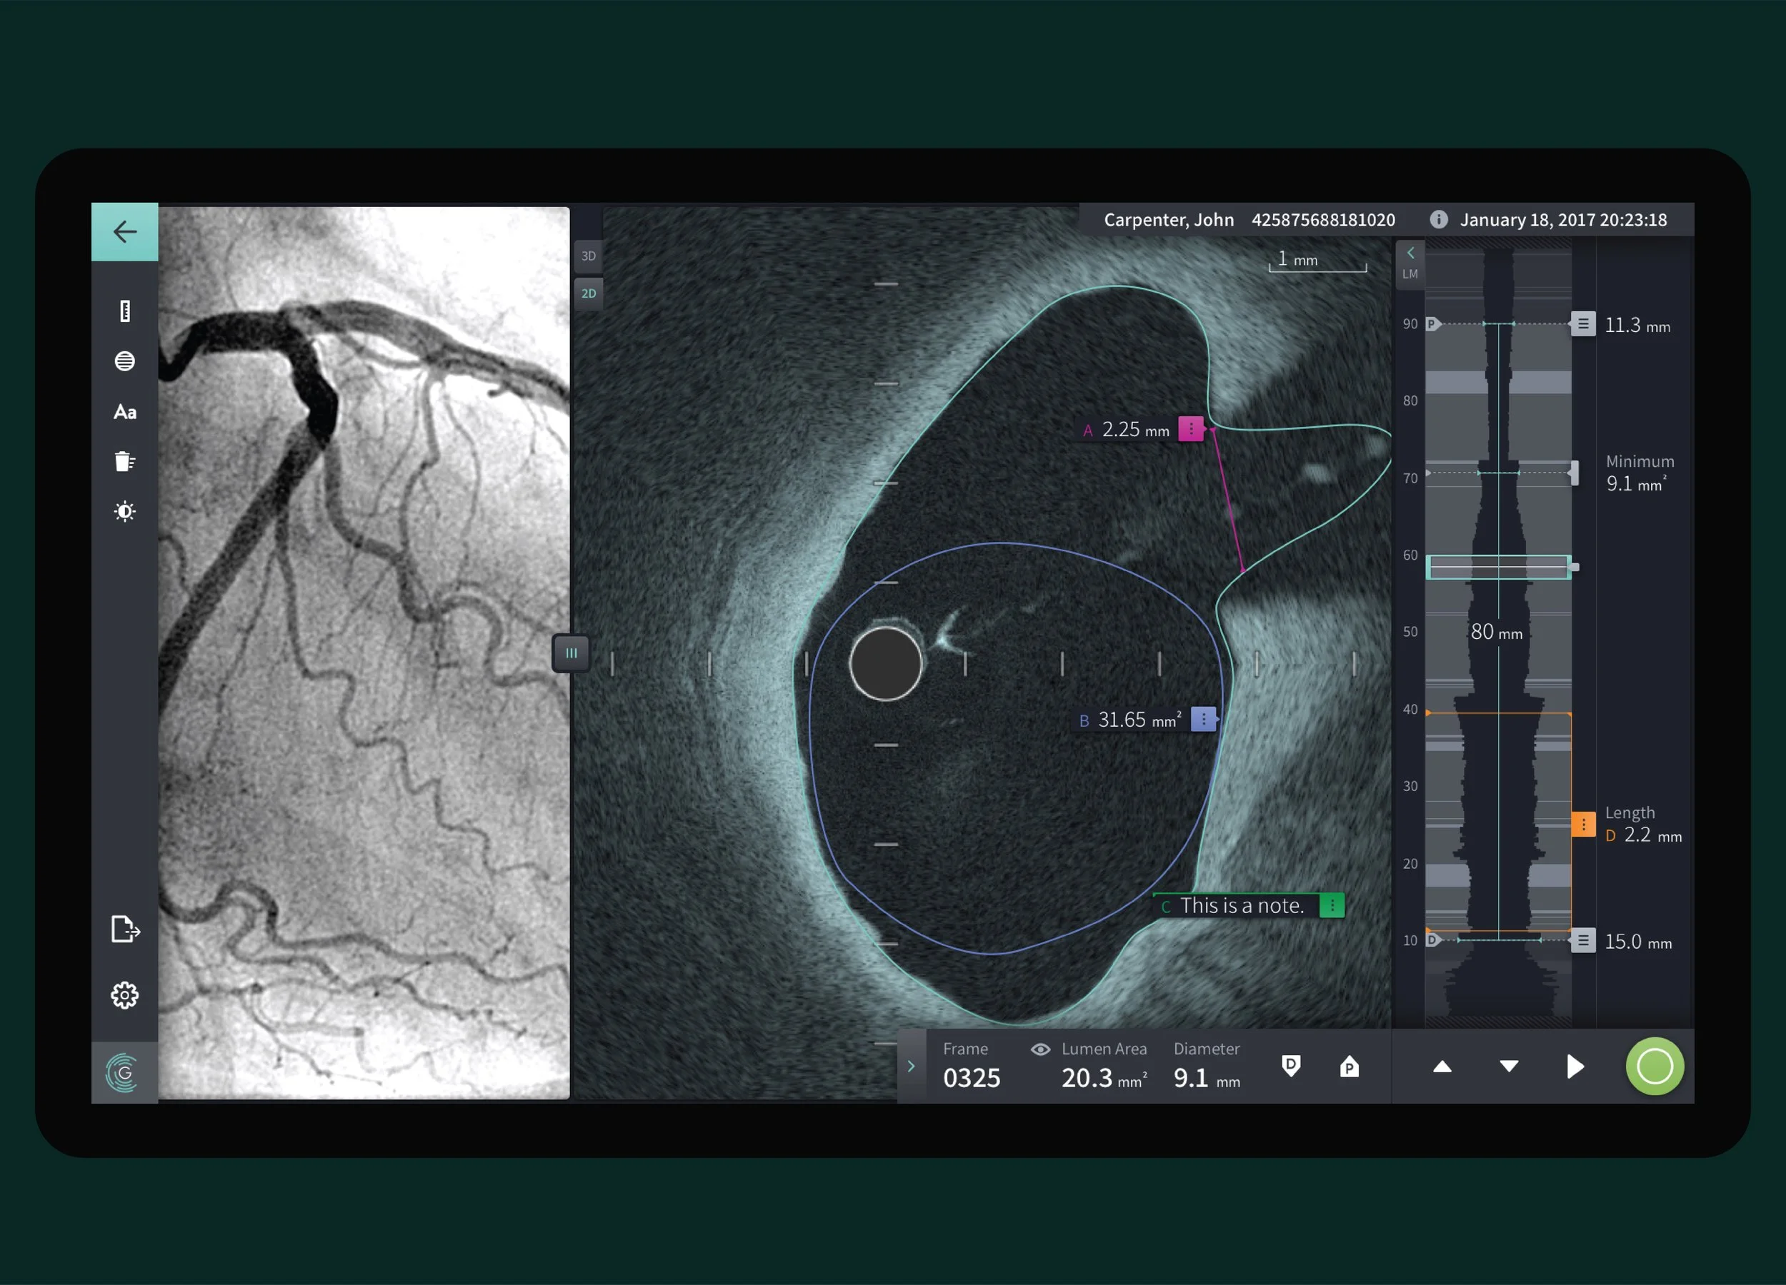Open options for area B 31.65 mm²
1786x1285 pixels.
point(1203,719)
